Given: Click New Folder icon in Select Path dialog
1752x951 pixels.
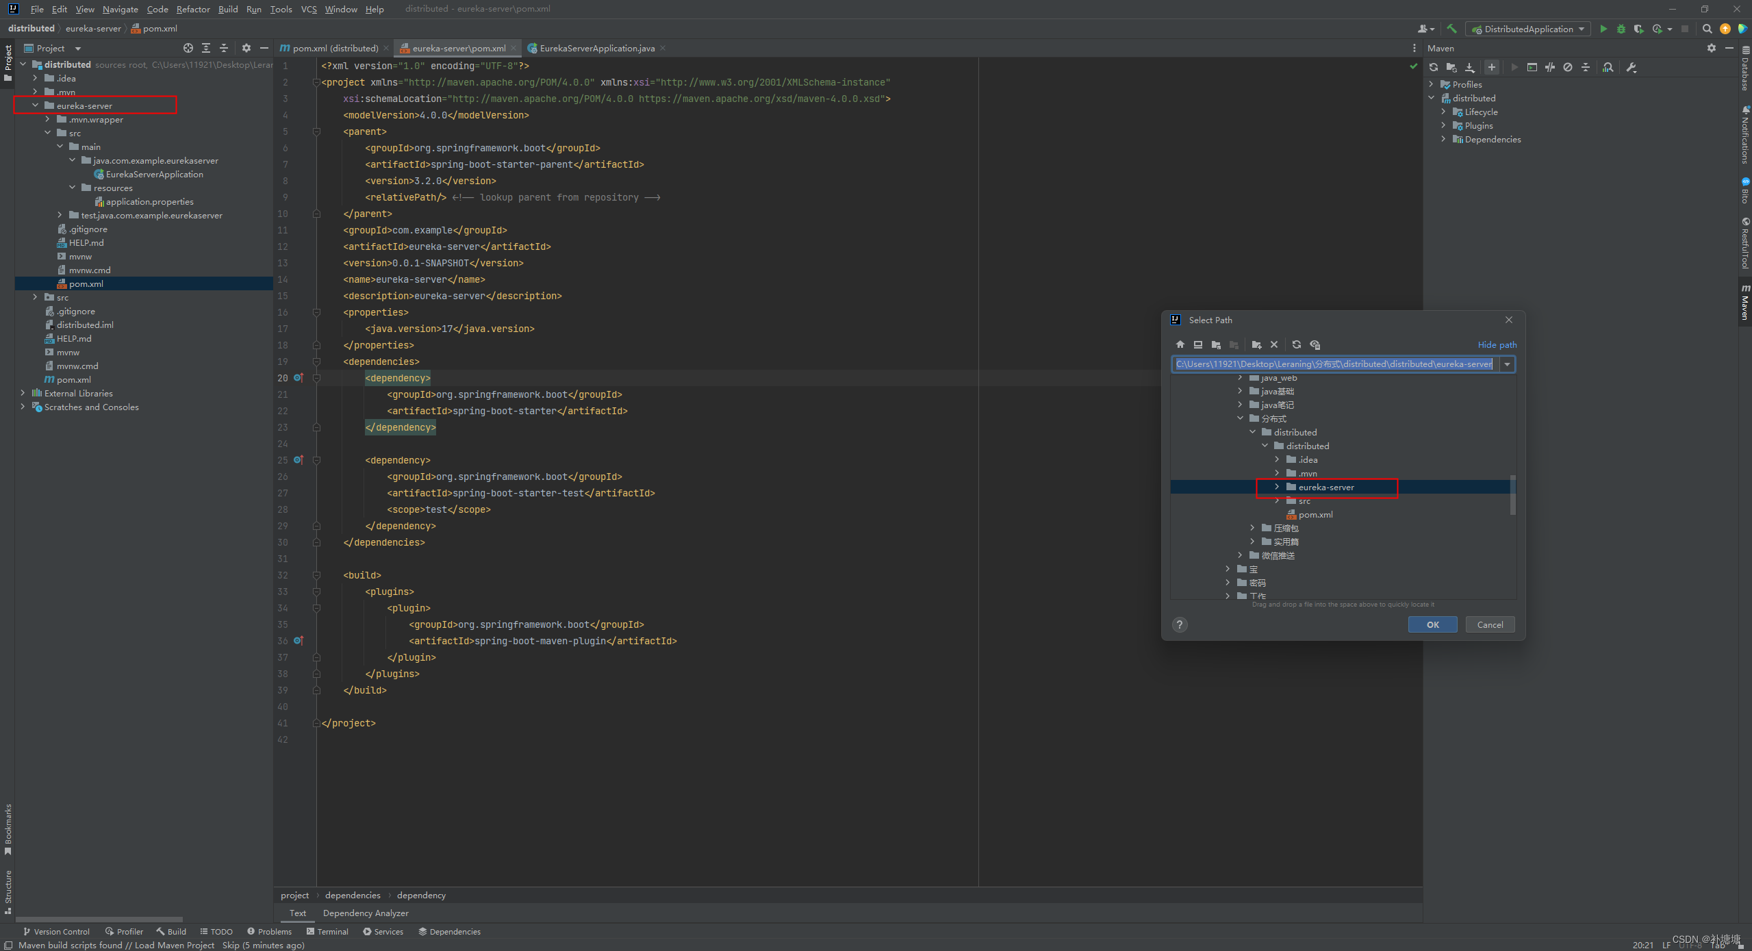Looking at the screenshot, I should click(x=1256, y=344).
